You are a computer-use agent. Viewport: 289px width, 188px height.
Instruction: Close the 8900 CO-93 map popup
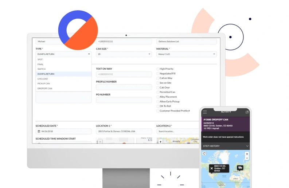coord(211,168)
